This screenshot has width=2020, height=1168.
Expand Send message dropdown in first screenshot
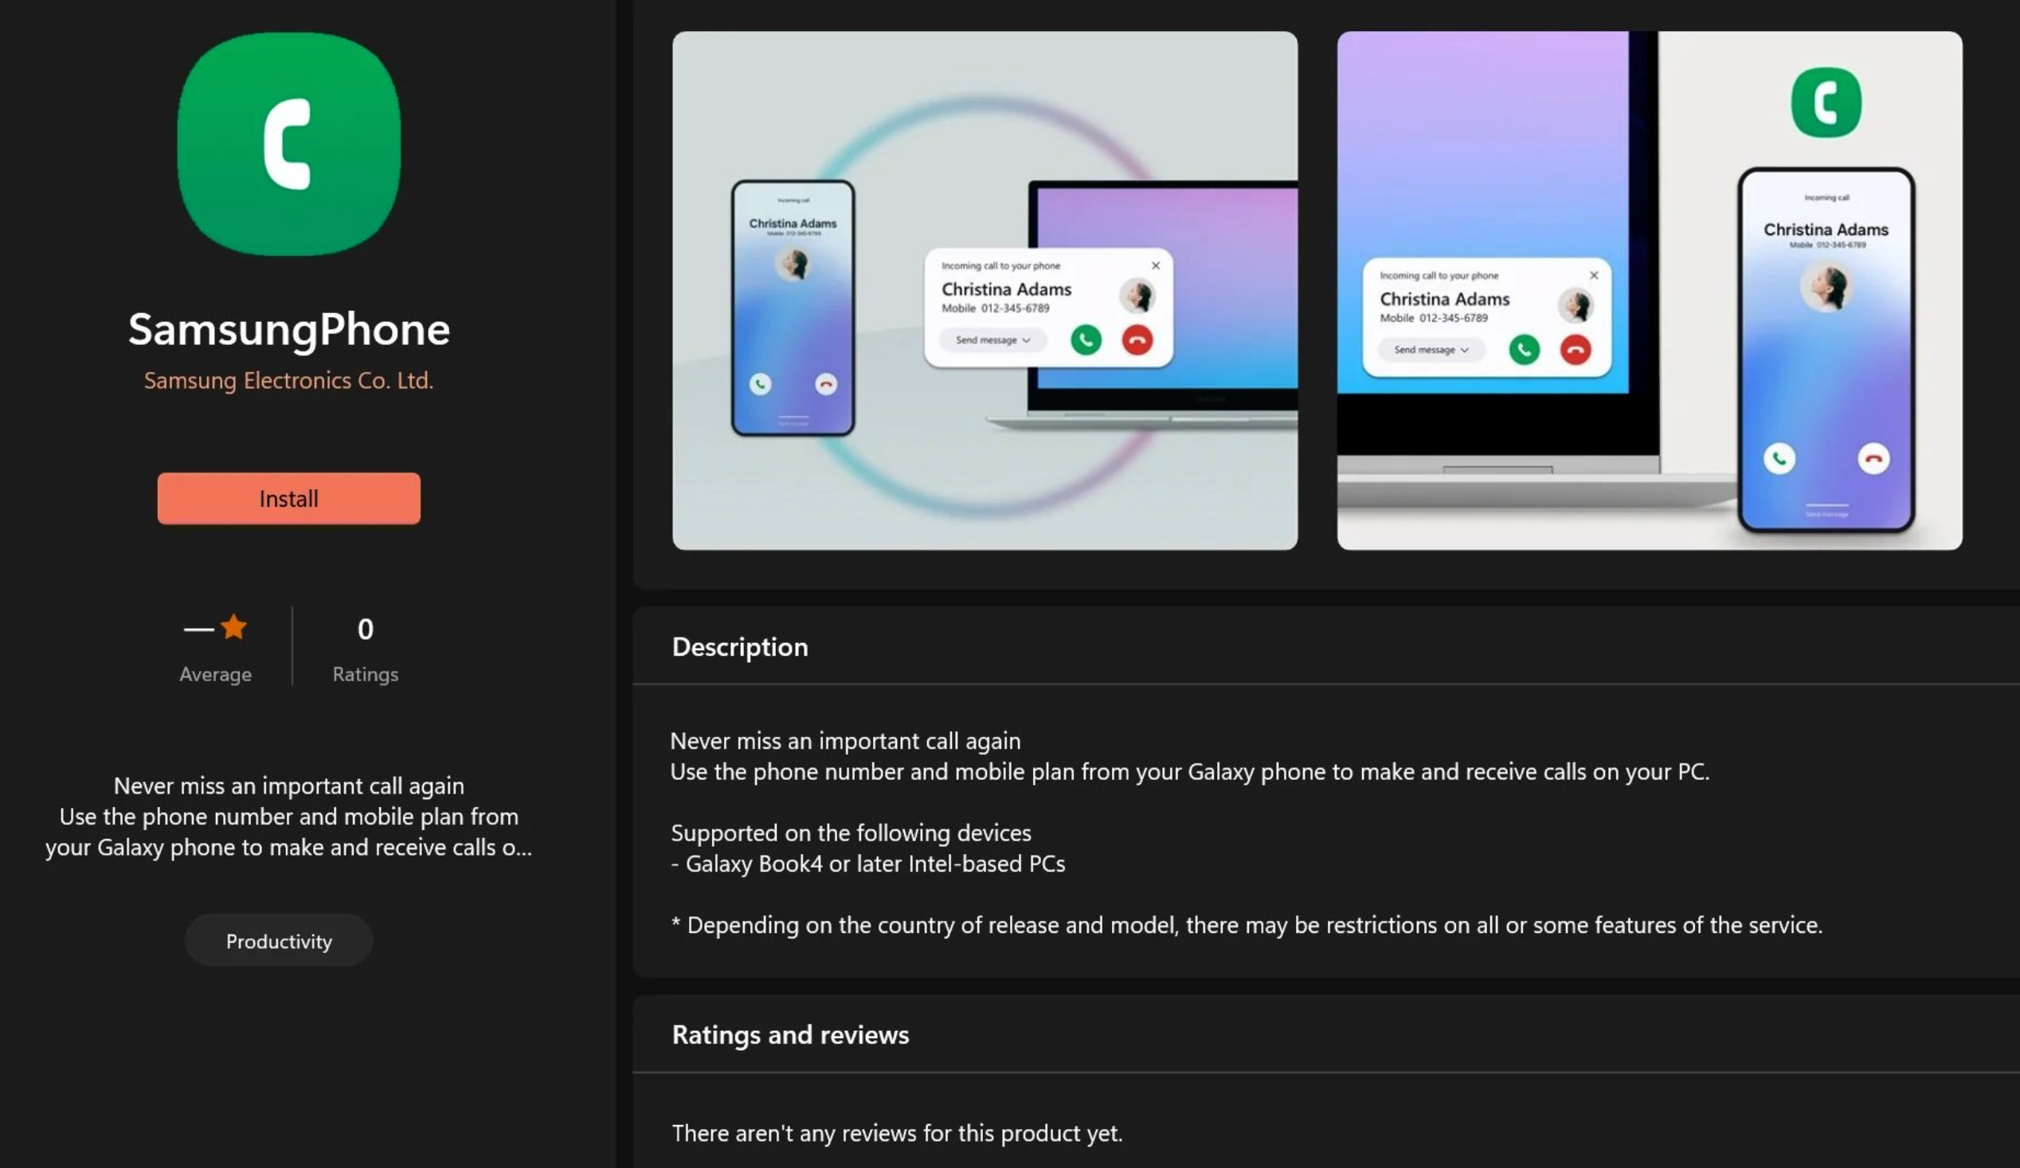(x=992, y=340)
